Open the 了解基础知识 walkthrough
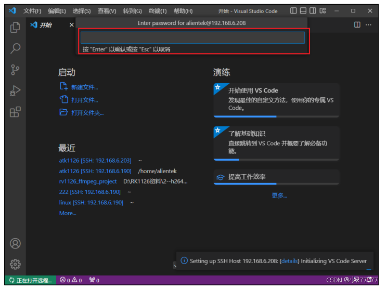 (x=276, y=143)
